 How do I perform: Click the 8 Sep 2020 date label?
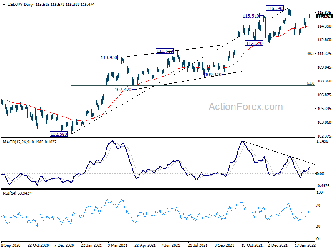pyautogui.click(x=11, y=245)
